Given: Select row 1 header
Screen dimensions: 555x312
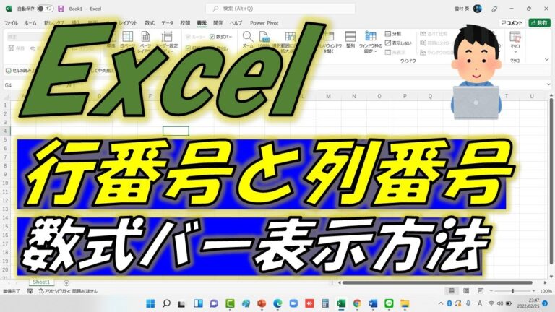Looking at the screenshot, I should coord(5,105).
